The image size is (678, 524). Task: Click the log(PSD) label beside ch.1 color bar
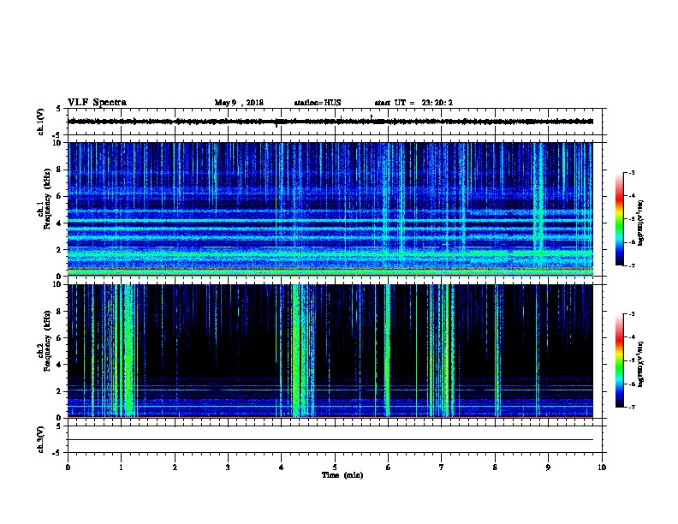pyautogui.click(x=641, y=223)
